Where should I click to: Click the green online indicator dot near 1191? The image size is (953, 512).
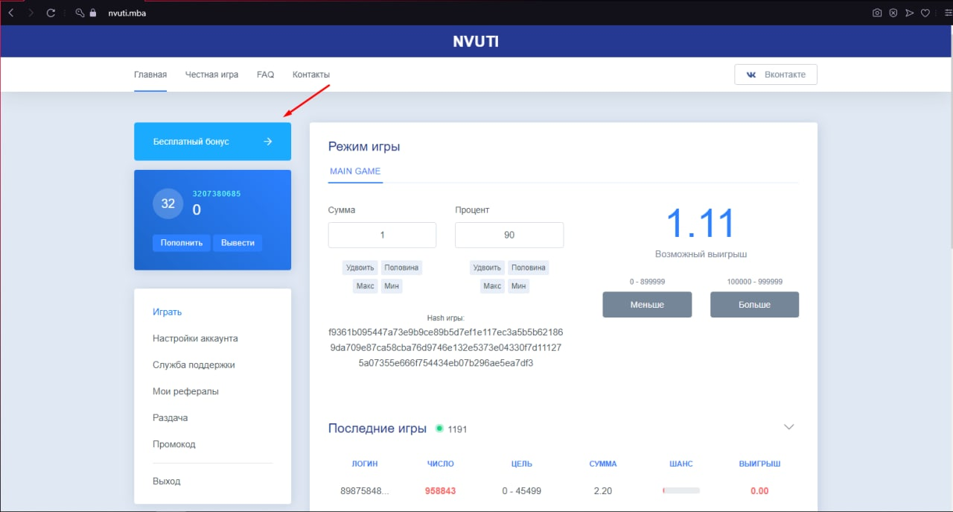click(439, 429)
